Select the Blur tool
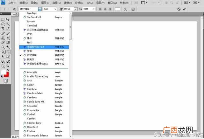Image resolution: width=204 pixels, height=139 pixels. click(3, 47)
